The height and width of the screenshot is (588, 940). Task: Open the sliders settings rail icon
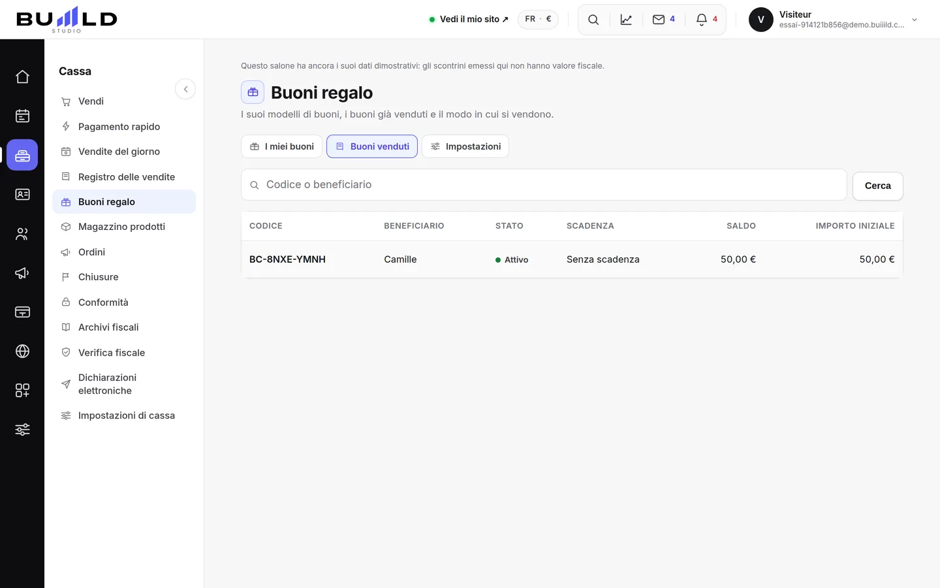point(22,429)
